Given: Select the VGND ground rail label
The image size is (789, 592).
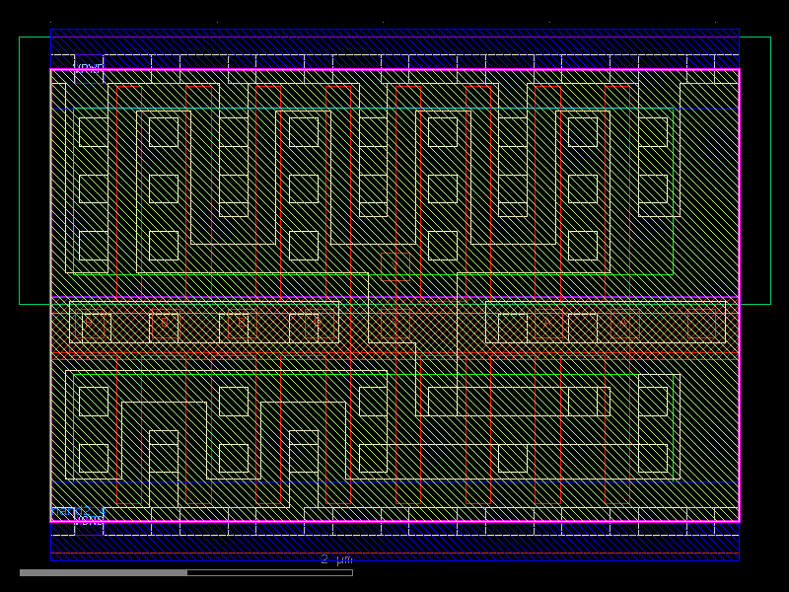Looking at the screenshot, I should point(90,520).
